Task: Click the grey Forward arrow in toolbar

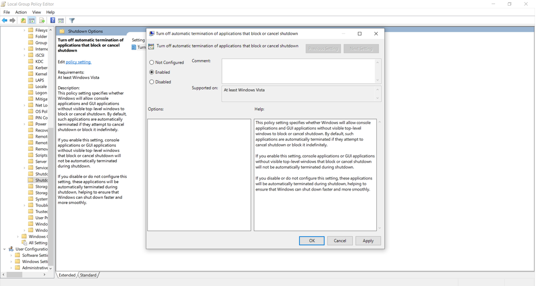Action: pyautogui.click(x=13, y=20)
